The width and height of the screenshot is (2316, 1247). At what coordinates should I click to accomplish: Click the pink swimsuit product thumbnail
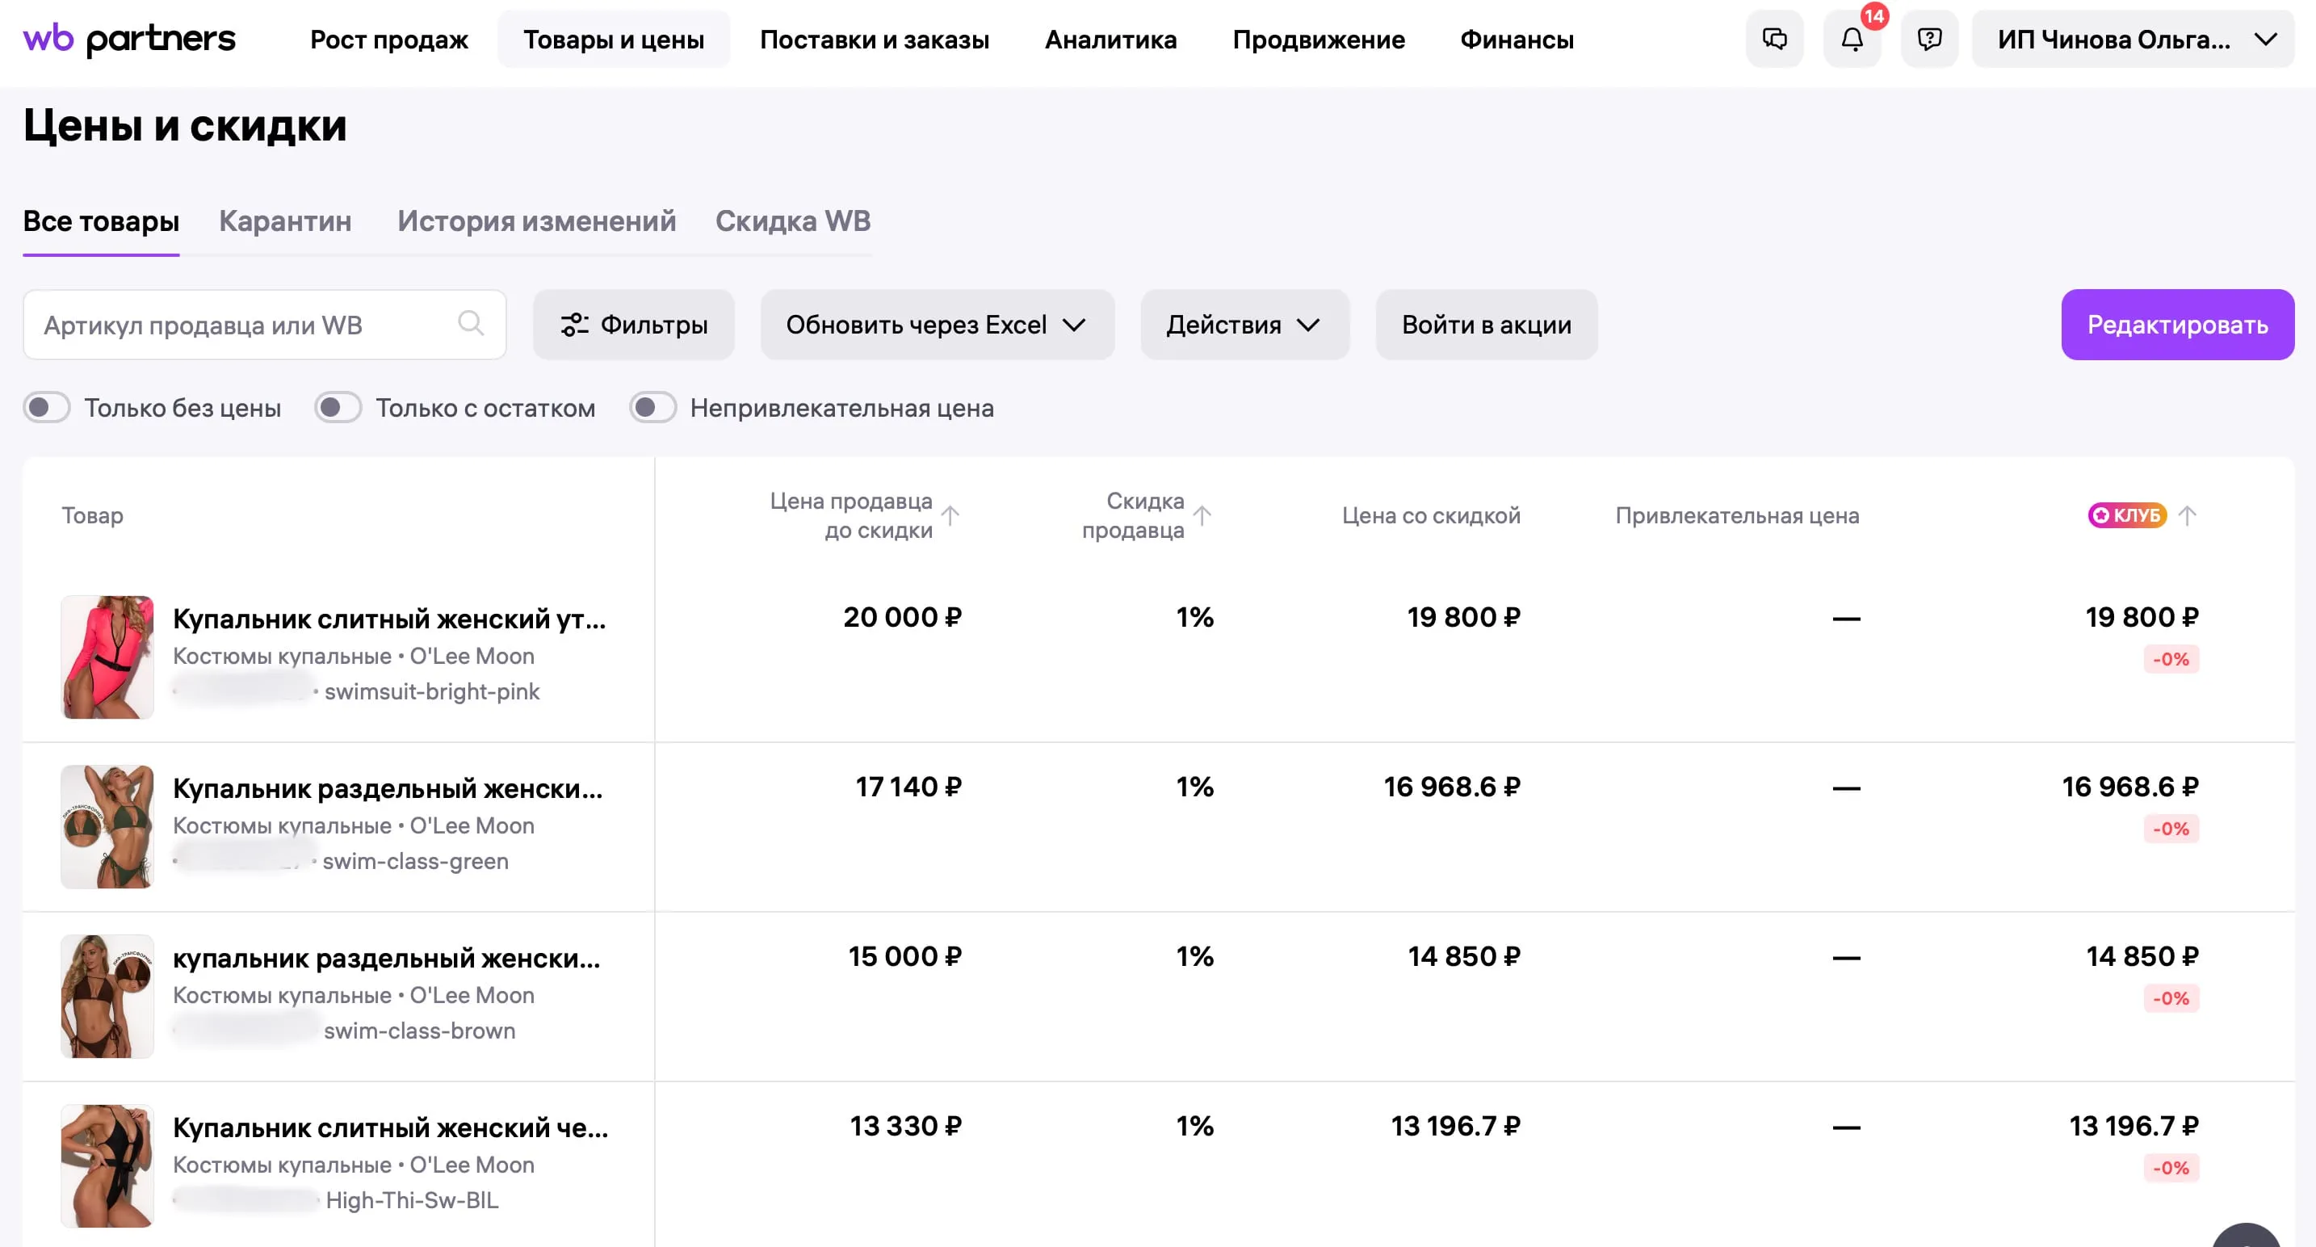coord(107,657)
